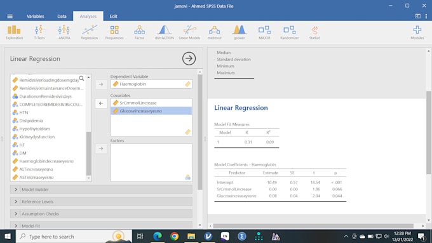
Task: Open the Frequencies analysis menu
Action: (x=114, y=32)
